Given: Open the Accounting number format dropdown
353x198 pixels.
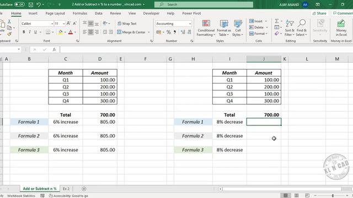Looking at the screenshot, I should point(190,24).
